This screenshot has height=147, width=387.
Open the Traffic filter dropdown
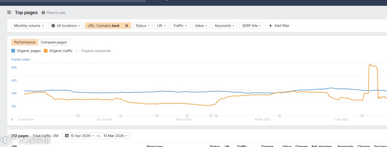click(x=180, y=26)
